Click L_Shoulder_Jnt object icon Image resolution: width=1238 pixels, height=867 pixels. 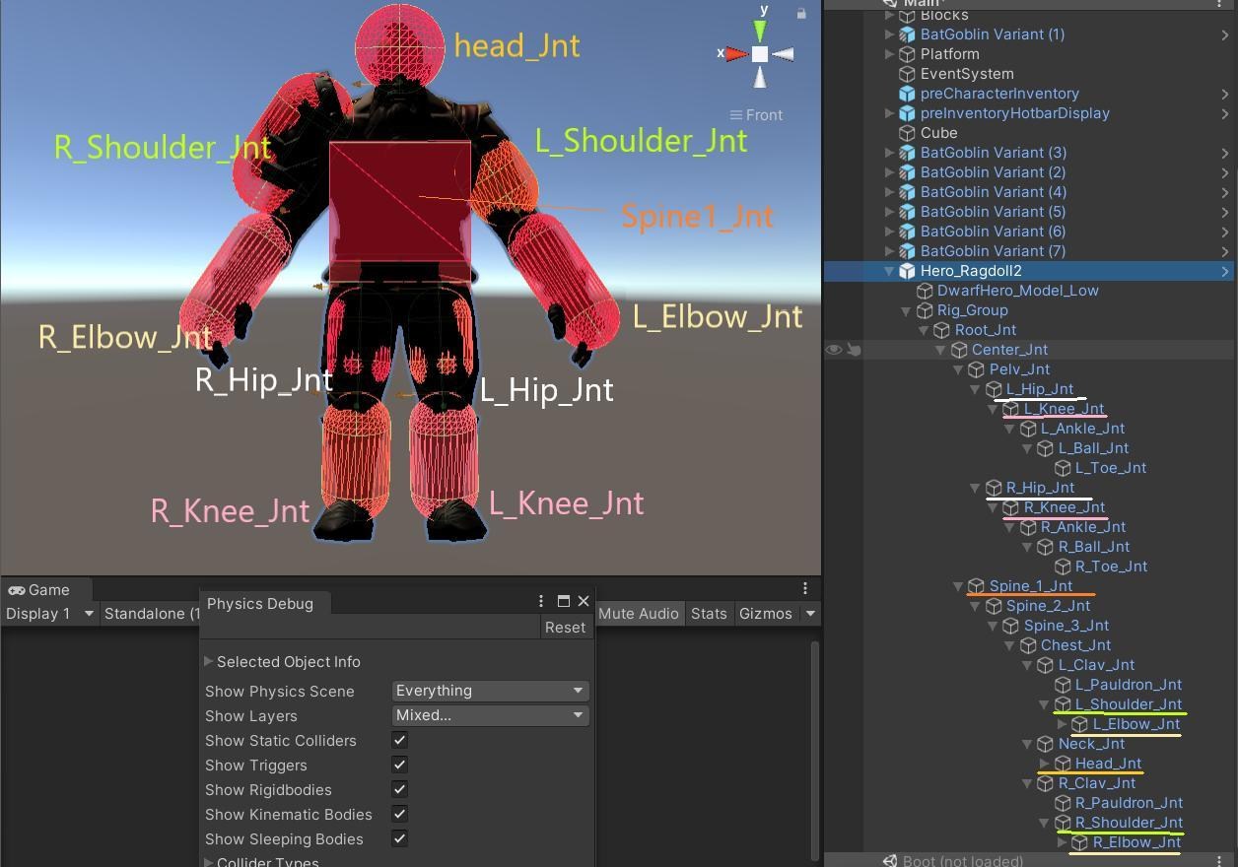pos(1063,704)
